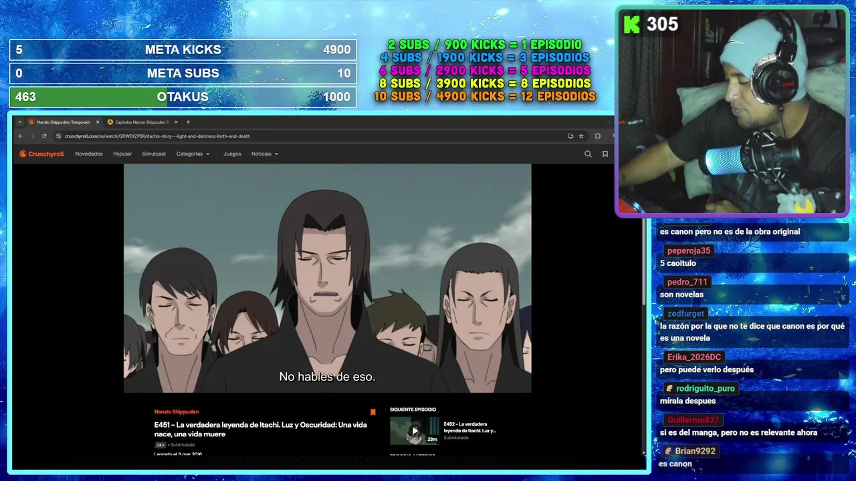This screenshot has width=856, height=481.
Task: Close the Capitulos Naruto Shippuden tab
Action: pyautogui.click(x=177, y=122)
